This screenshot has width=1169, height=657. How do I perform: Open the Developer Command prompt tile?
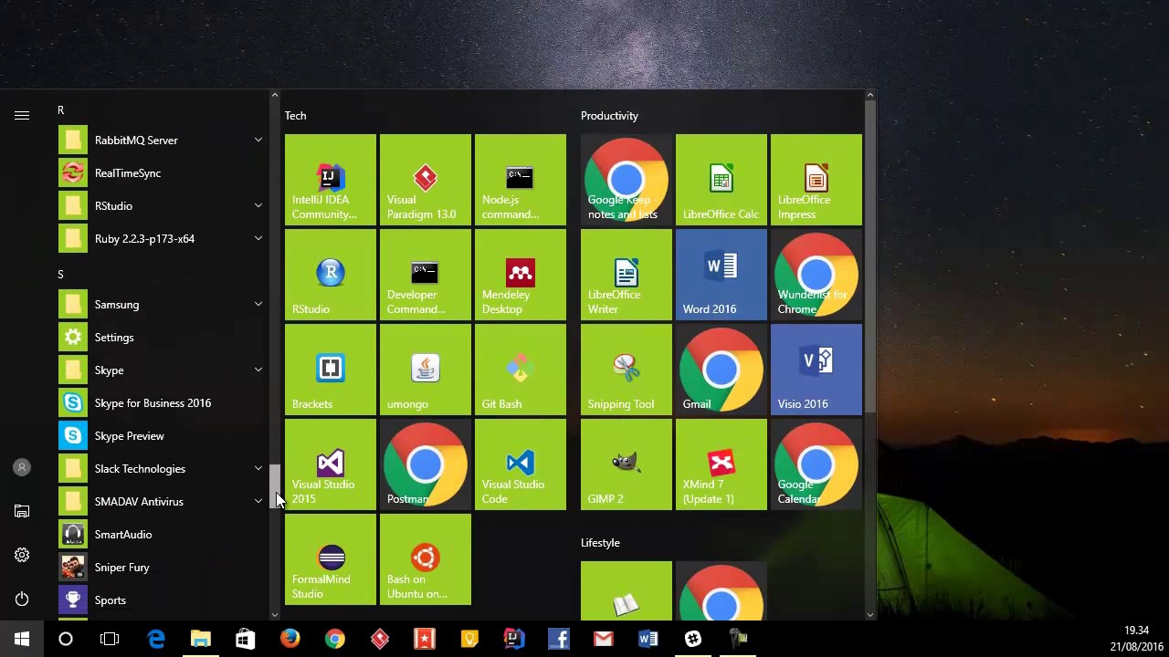(x=426, y=275)
